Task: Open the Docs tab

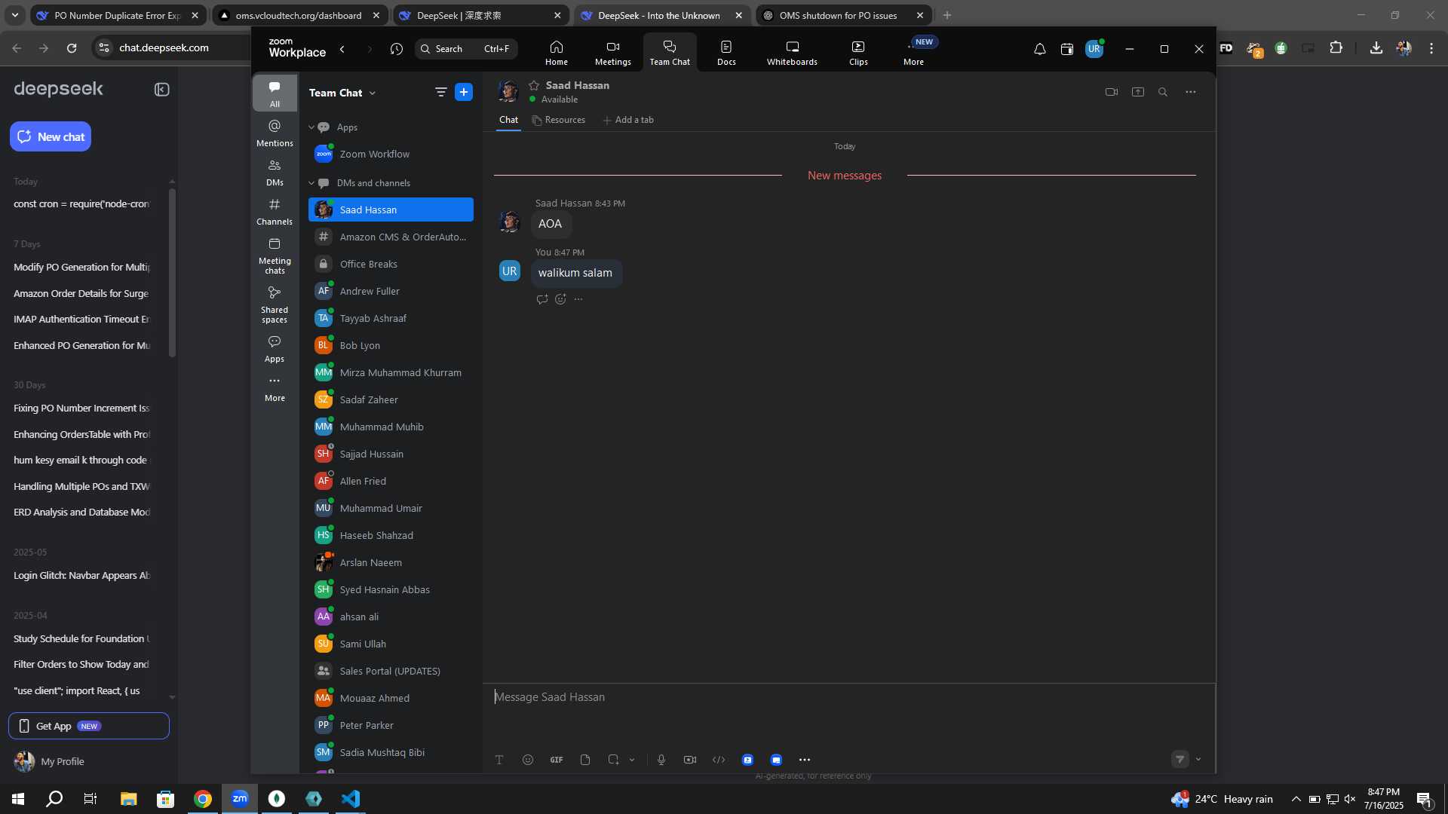Action: coord(726,53)
